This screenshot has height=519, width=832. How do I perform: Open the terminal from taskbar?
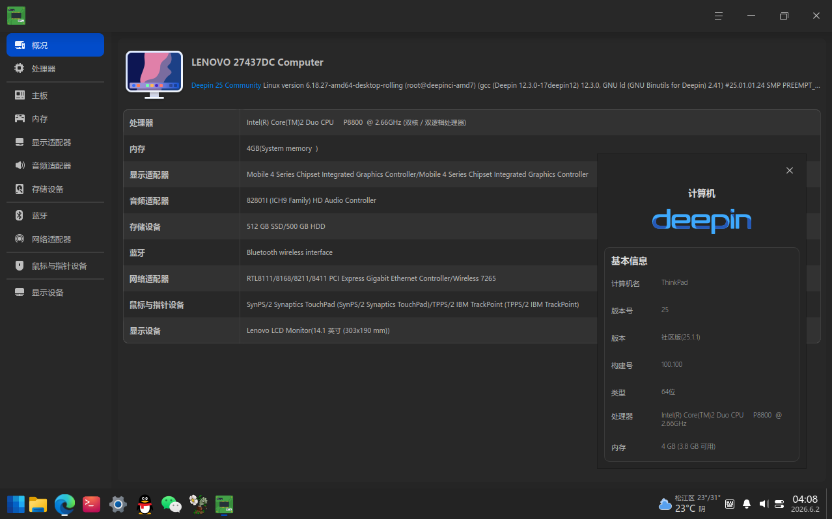91,504
